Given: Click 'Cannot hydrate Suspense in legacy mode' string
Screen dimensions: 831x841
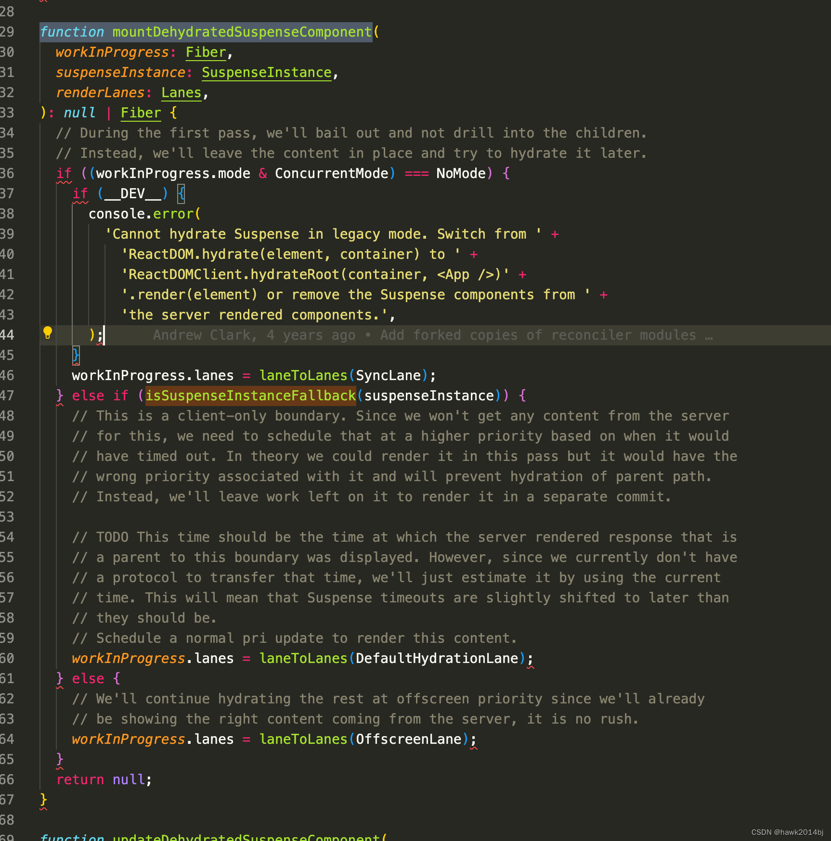Looking at the screenshot, I should (x=324, y=234).
